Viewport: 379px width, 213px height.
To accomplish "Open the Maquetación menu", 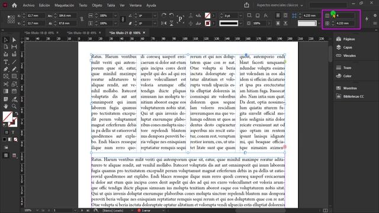I will (x=65, y=5).
